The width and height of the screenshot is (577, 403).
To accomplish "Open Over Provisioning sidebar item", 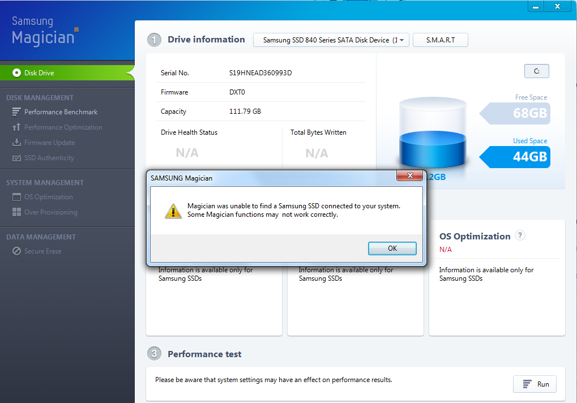I will 51,212.
